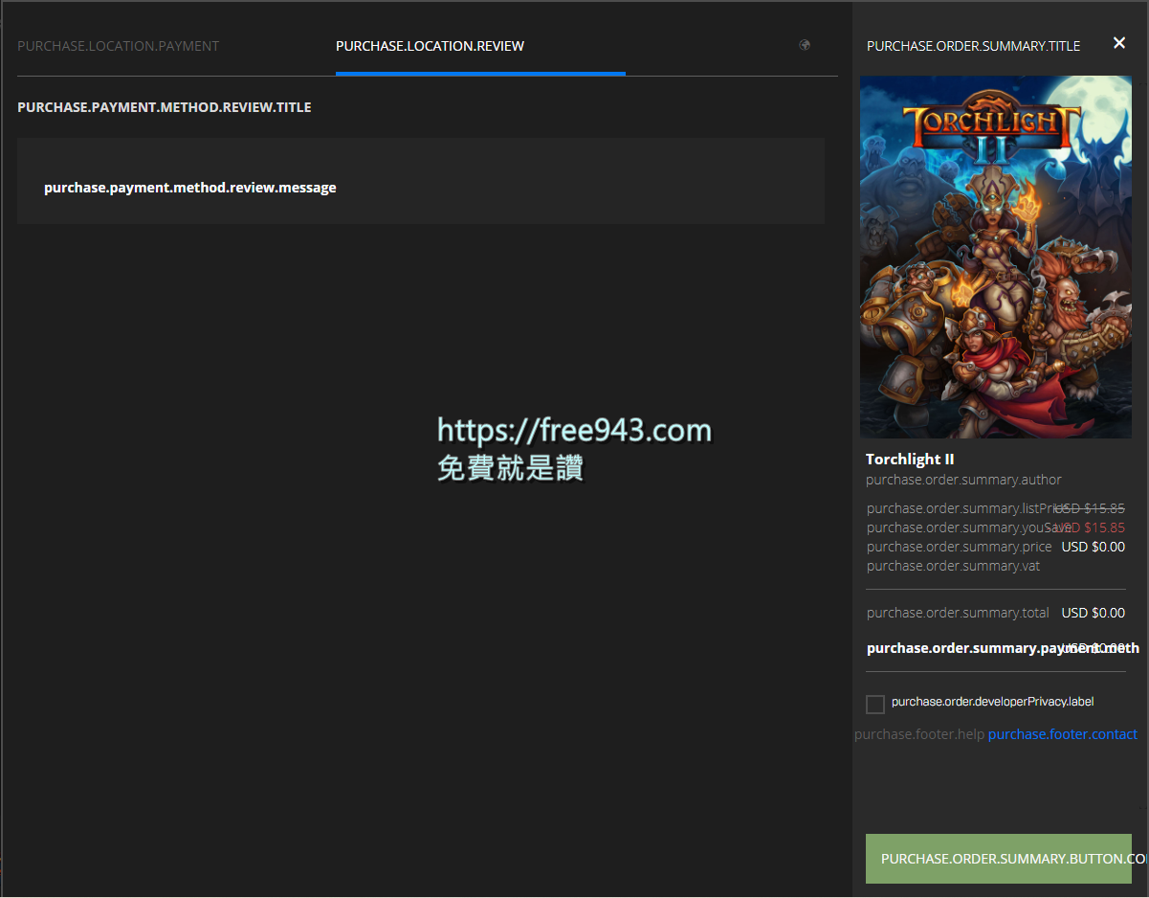Click the strikethrough USD $15.85 list price

click(x=1094, y=507)
